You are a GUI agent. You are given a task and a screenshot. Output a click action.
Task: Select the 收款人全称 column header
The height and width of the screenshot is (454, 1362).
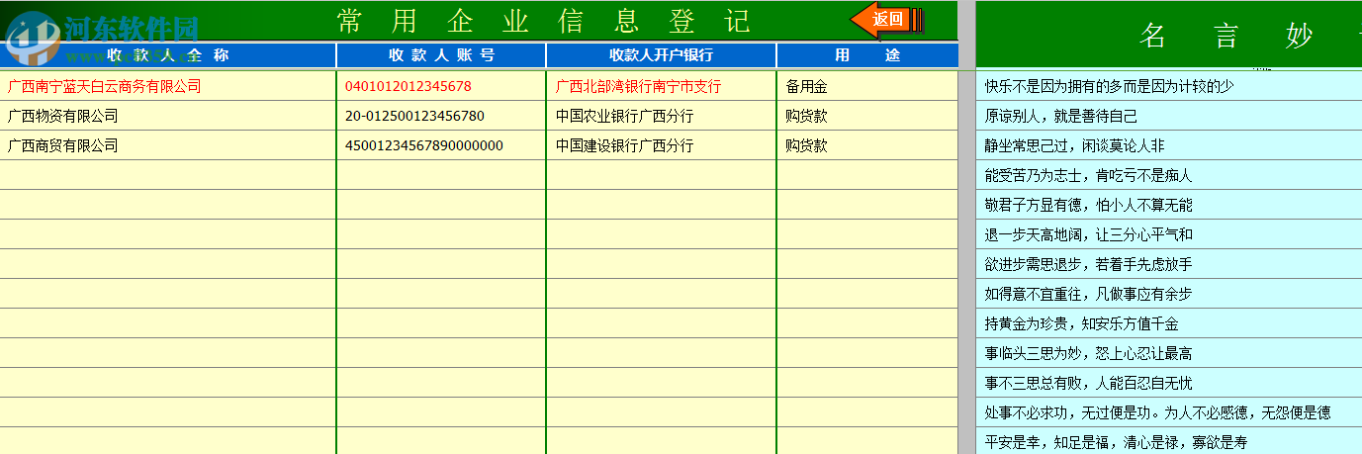coord(168,55)
